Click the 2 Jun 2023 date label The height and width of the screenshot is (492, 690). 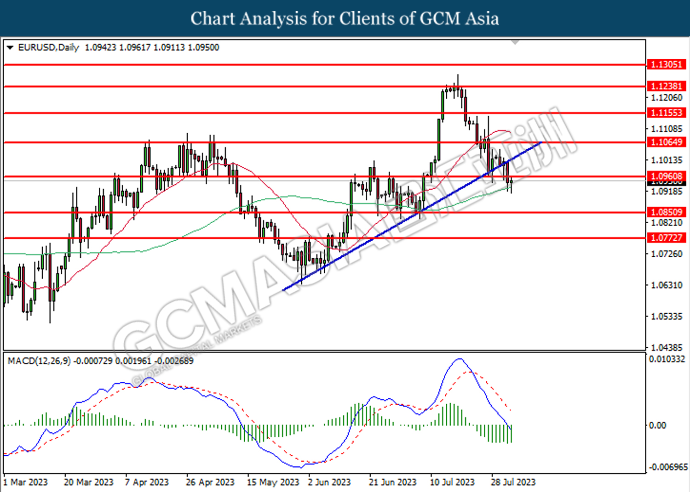[x=329, y=482]
